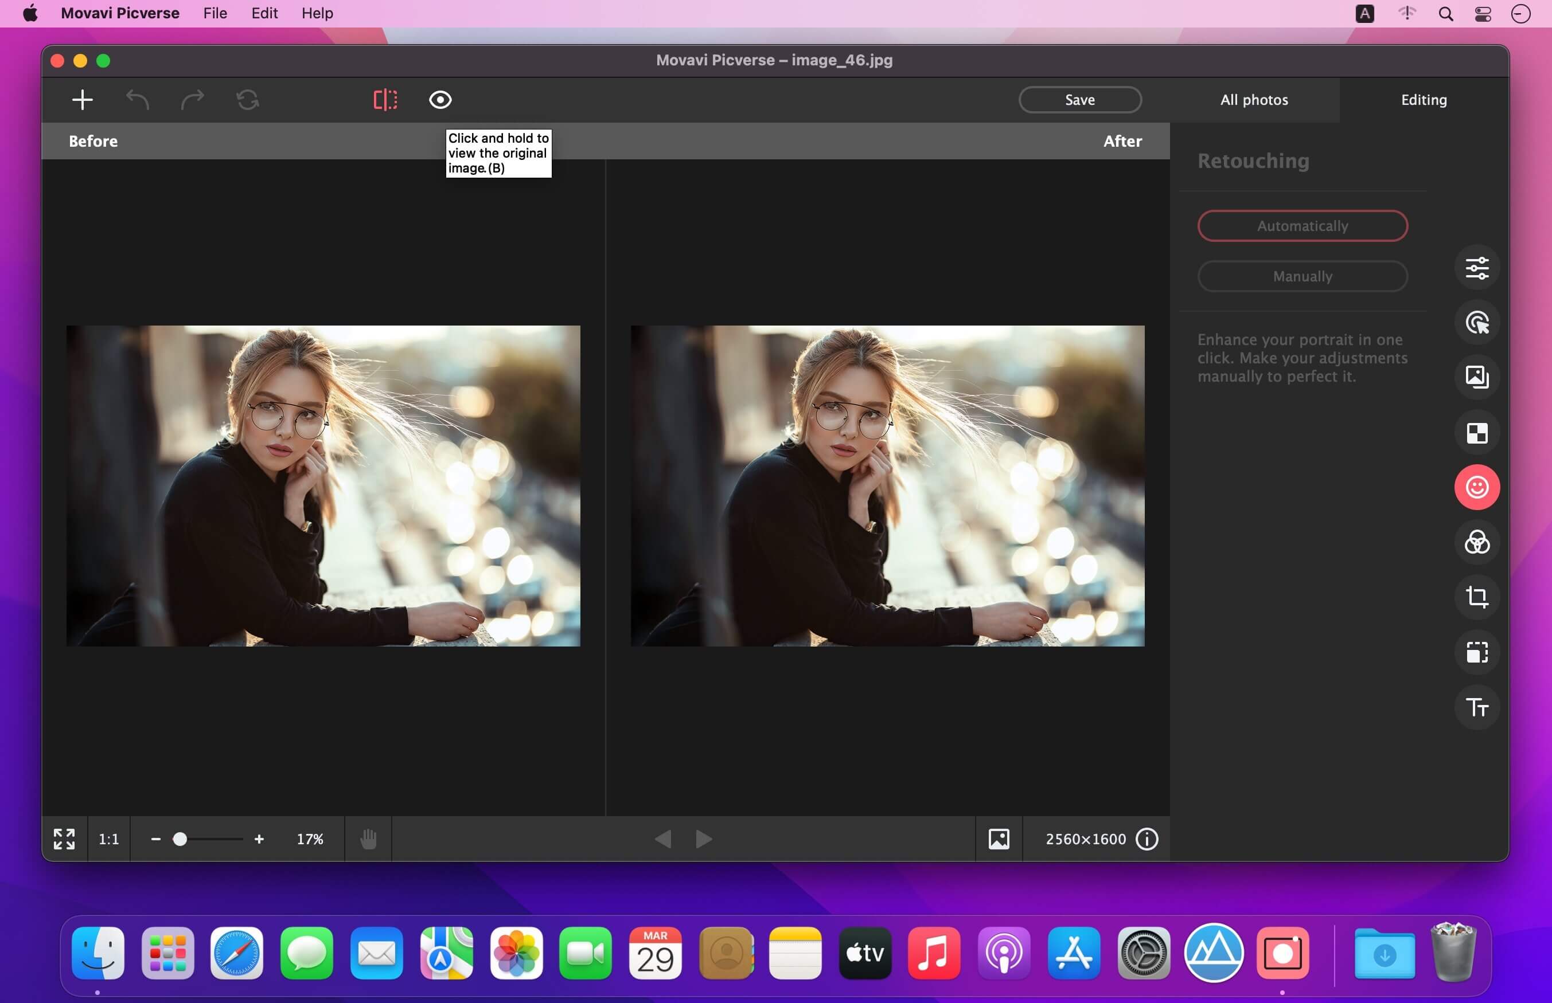Click the 2560×1600 dimensions text
Image resolution: width=1552 pixels, height=1003 pixels.
tap(1086, 839)
